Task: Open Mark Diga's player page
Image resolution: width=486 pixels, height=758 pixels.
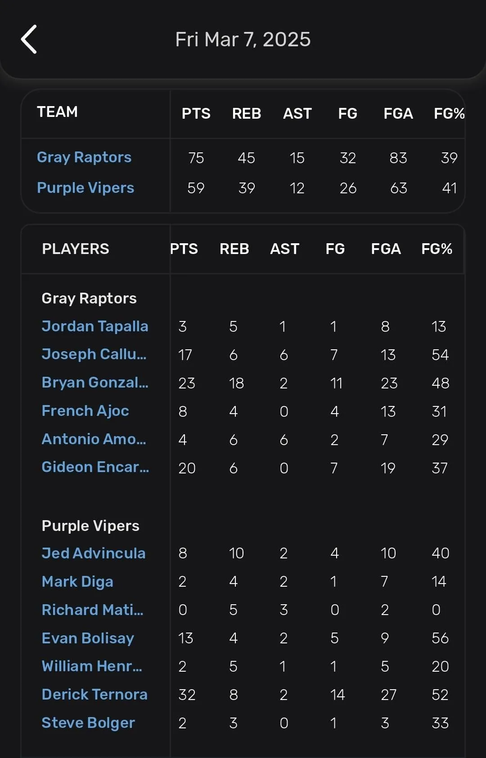Action: point(77,582)
